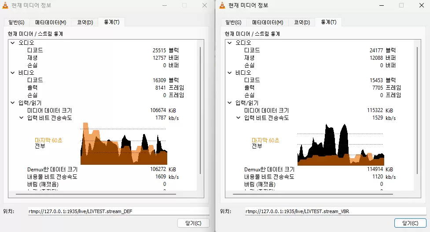Click vertical scrollbar in left statistics list

pos(200,110)
